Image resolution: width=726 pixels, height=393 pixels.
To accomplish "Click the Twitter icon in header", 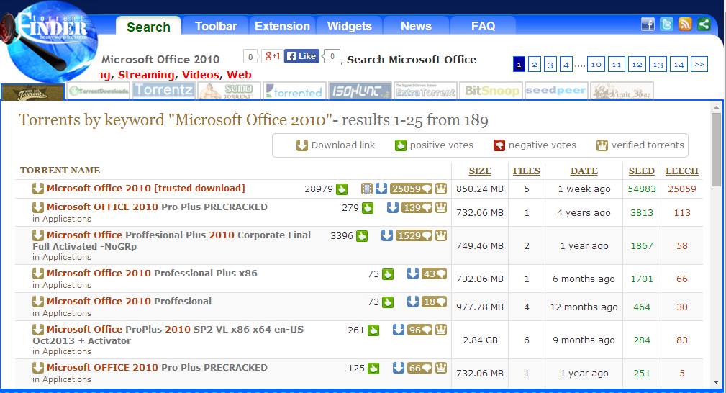I will (666, 24).
